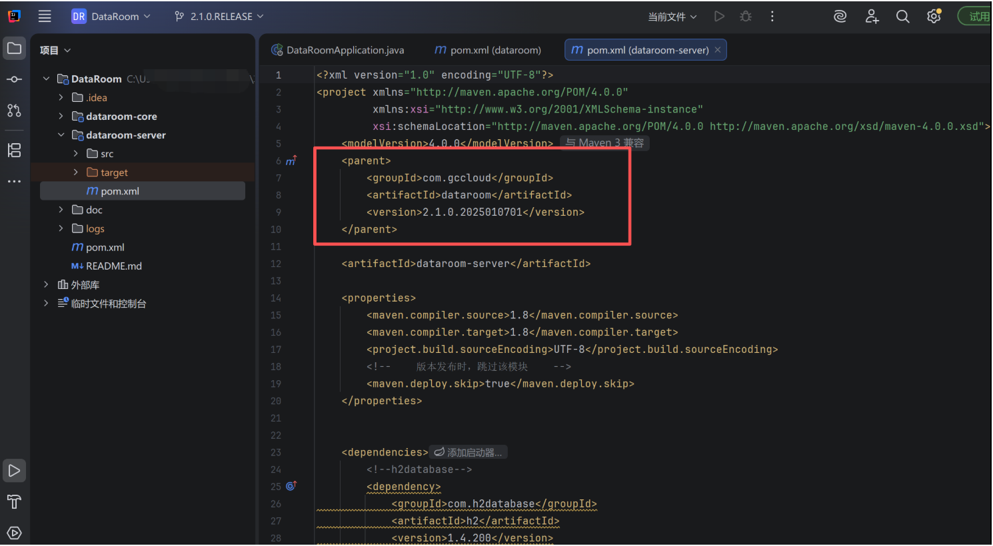Expand the logs folder
This screenshot has width=993, height=546.
pyautogui.click(x=61, y=228)
